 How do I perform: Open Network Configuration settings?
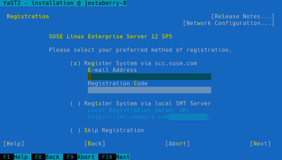click(x=228, y=23)
